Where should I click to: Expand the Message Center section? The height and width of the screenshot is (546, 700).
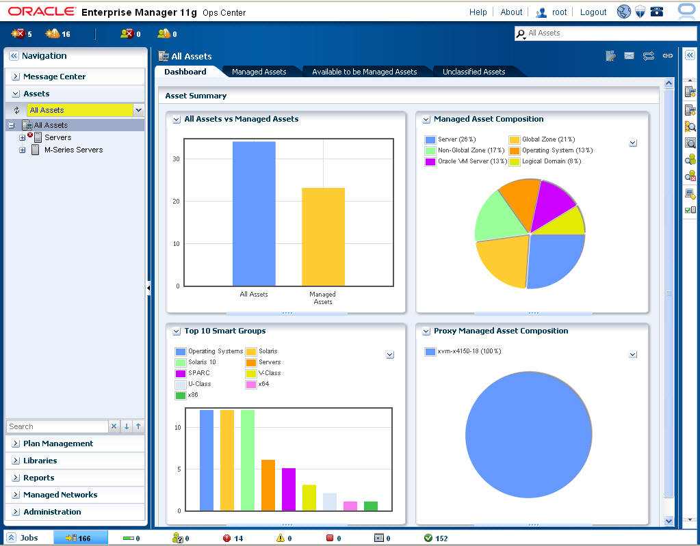16,77
